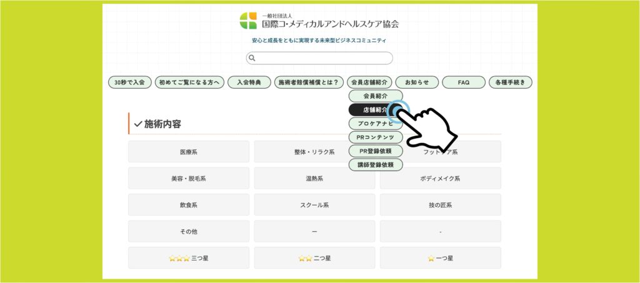Click the association logo at top

(319, 21)
